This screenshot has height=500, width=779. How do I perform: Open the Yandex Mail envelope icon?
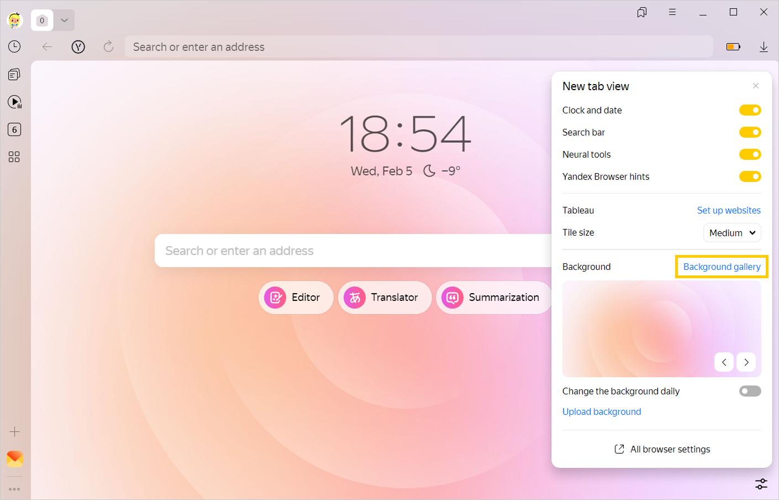pyautogui.click(x=15, y=459)
